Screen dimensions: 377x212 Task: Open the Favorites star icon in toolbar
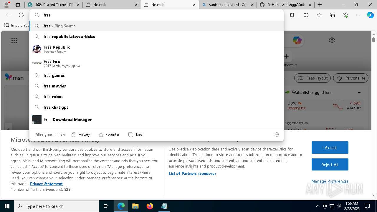(319, 15)
